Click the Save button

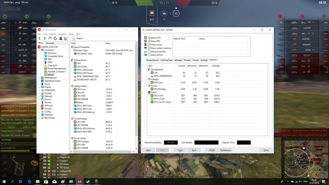[194, 150]
